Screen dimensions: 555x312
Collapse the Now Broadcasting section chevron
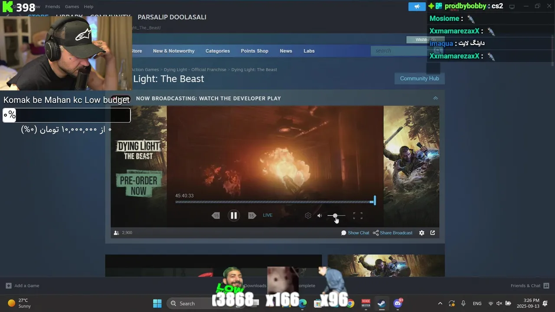[x=435, y=98]
